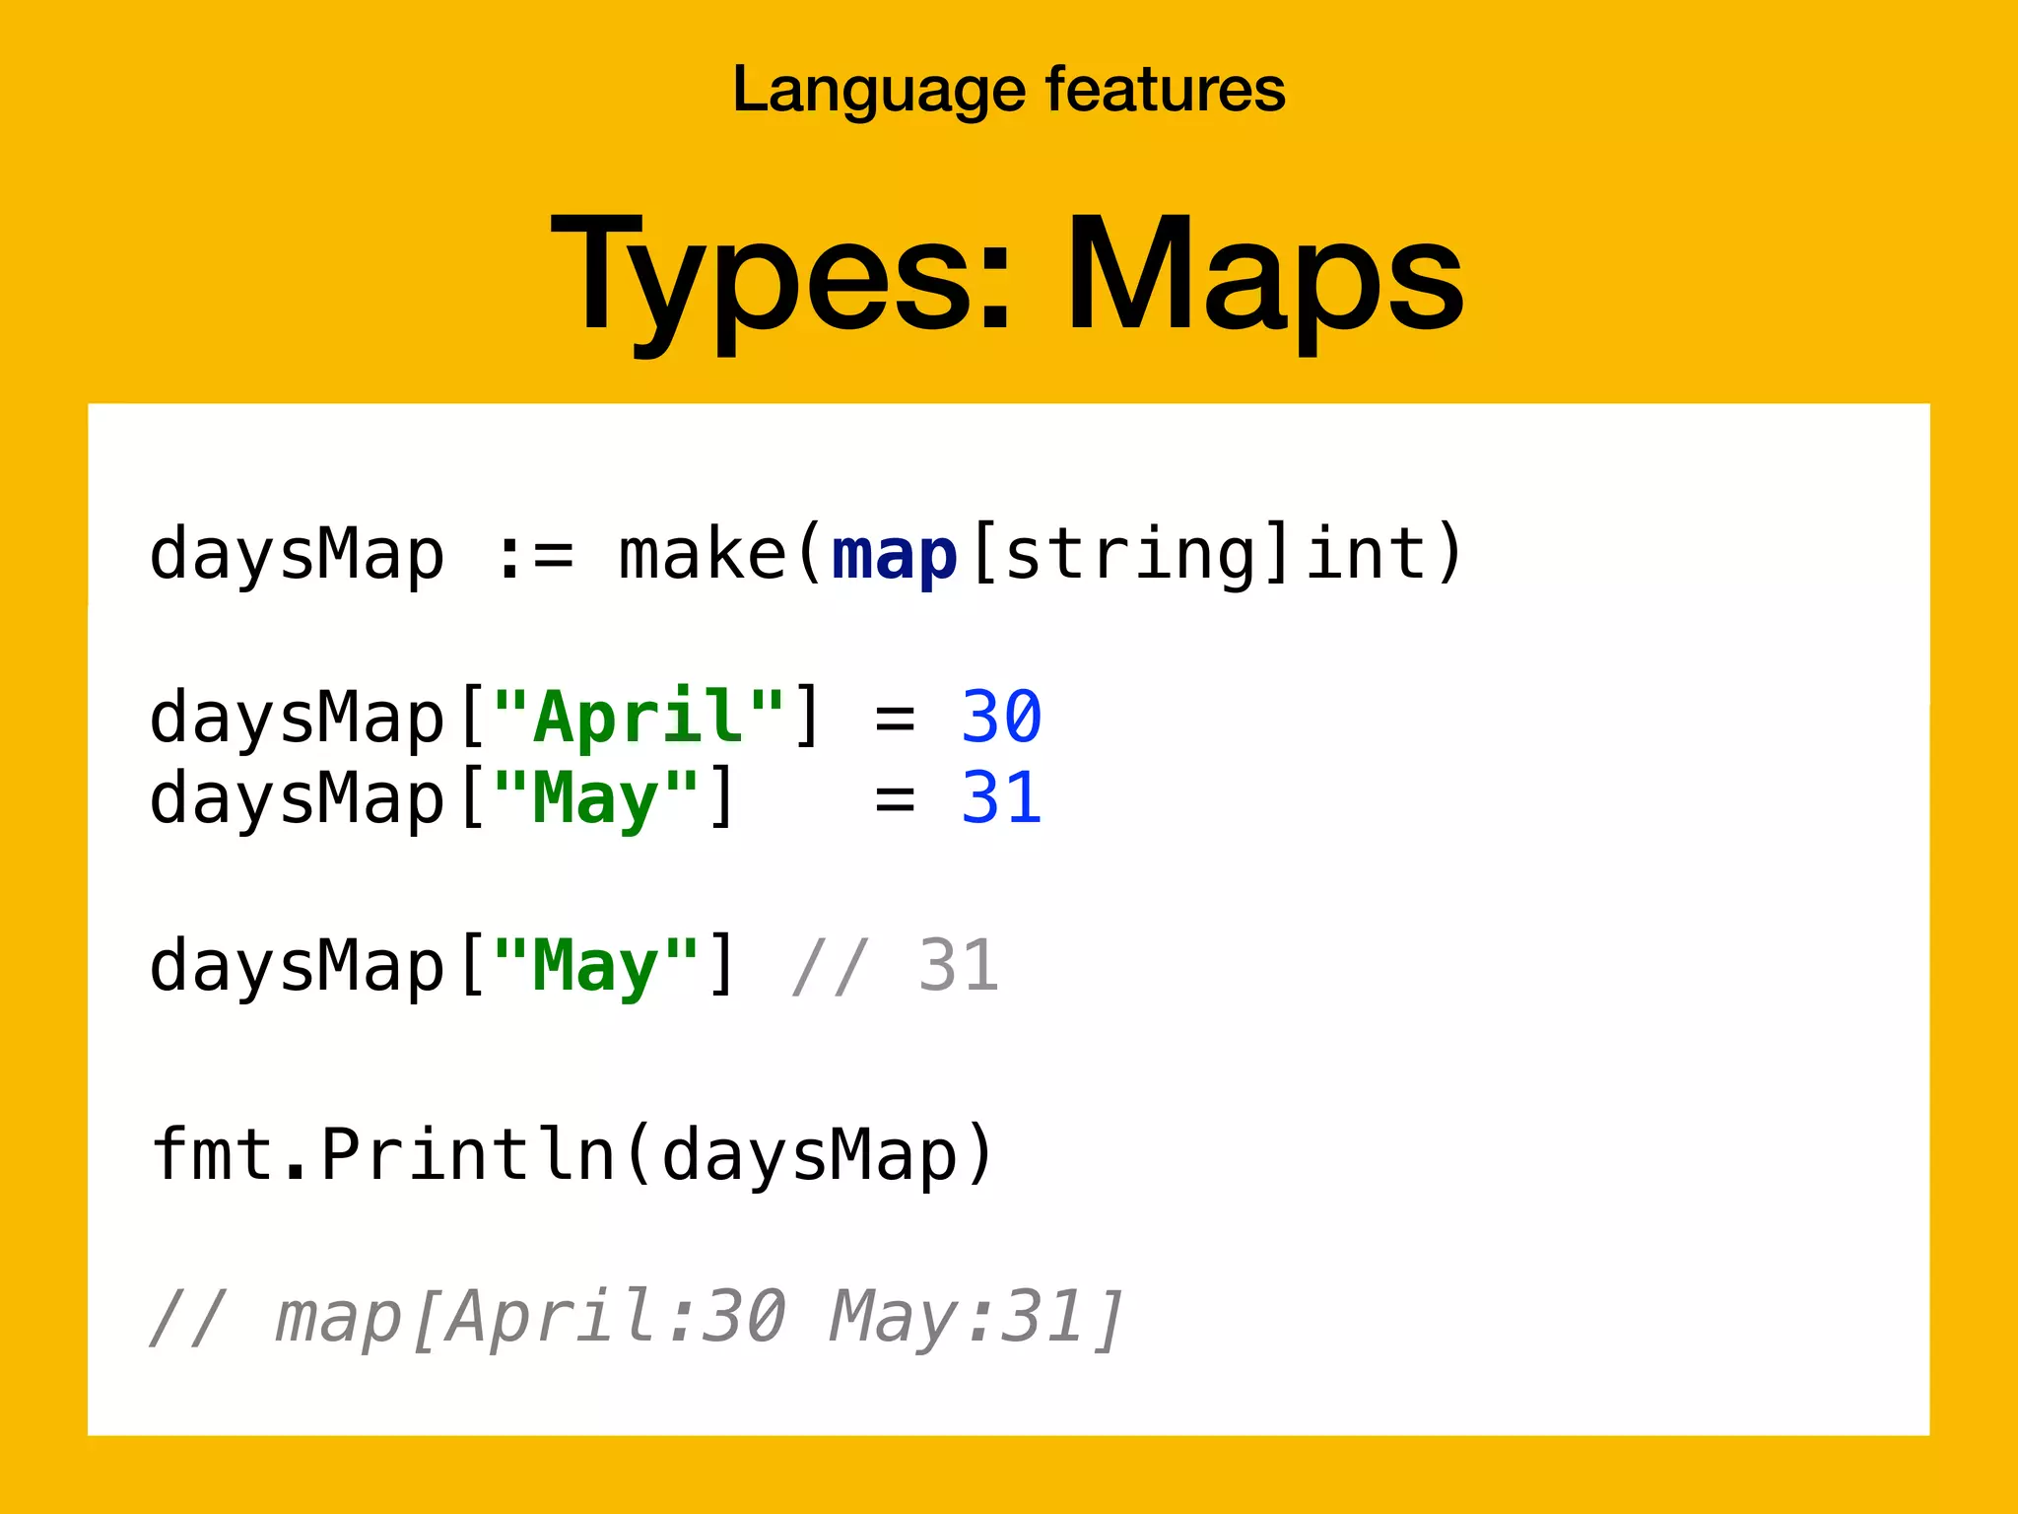This screenshot has width=2018, height=1514.
Task: Click '[string]int)' type expression
Action: pyautogui.click(x=1217, y=555)
